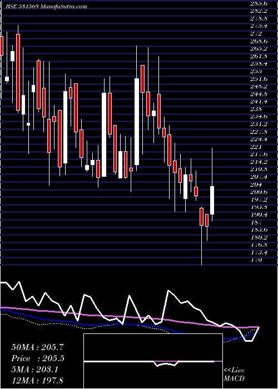
Task: Select the 173.4 price axis label
Action: point(259,252)
